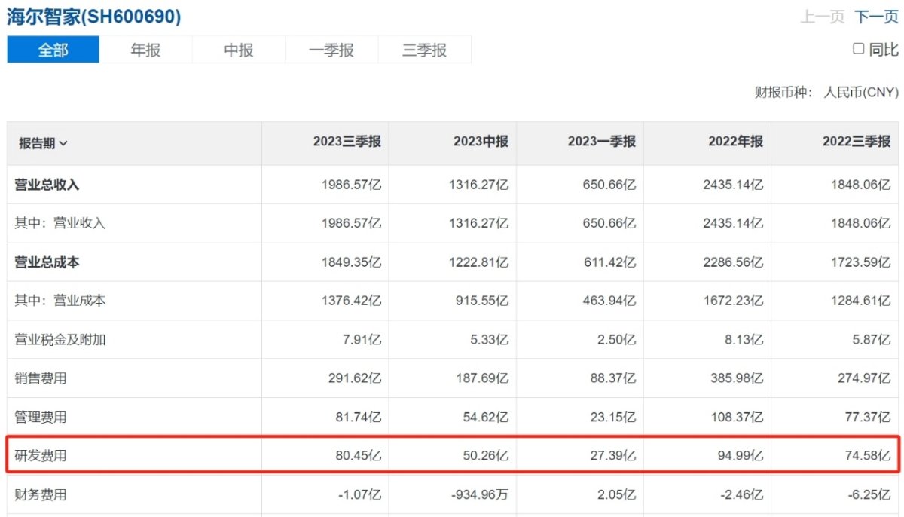
Task: Open the 三季报 tab
Action: point(424,50)
